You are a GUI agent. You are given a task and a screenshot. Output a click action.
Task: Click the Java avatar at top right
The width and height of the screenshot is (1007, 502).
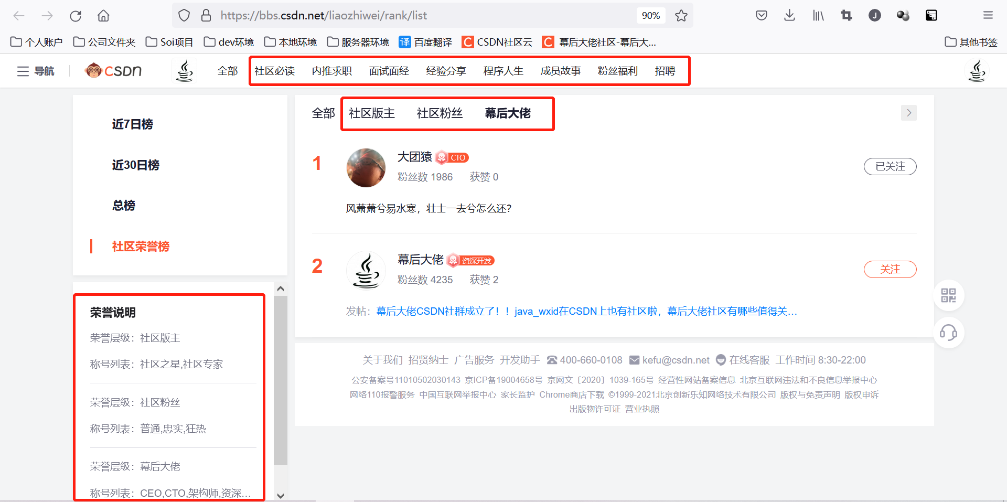[977, 70]
